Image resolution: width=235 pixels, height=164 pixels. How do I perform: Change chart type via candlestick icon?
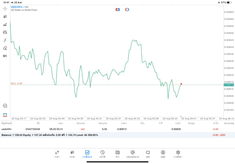5,17
